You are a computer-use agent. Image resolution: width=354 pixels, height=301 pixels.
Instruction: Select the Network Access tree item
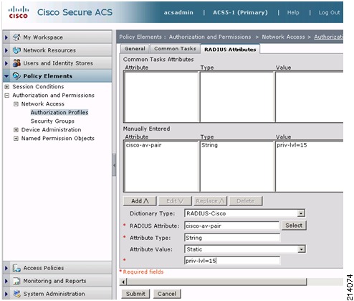coord(43,103)
